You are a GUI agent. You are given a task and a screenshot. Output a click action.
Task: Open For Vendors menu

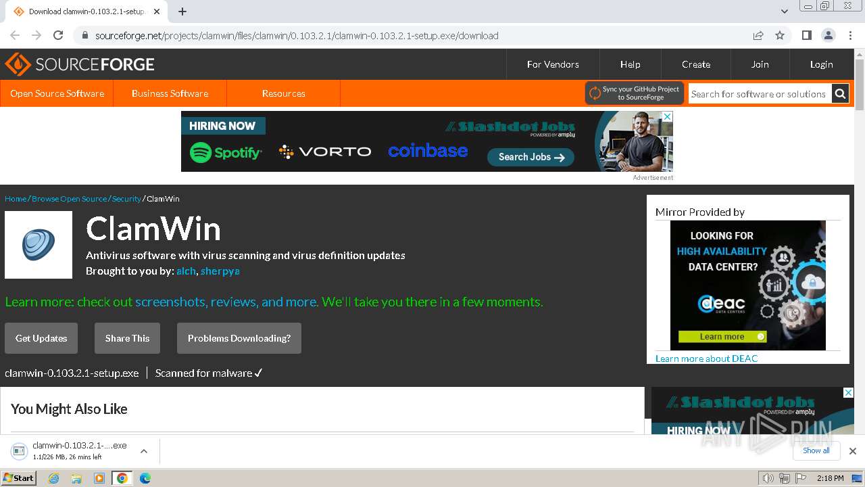pos(553,64)
